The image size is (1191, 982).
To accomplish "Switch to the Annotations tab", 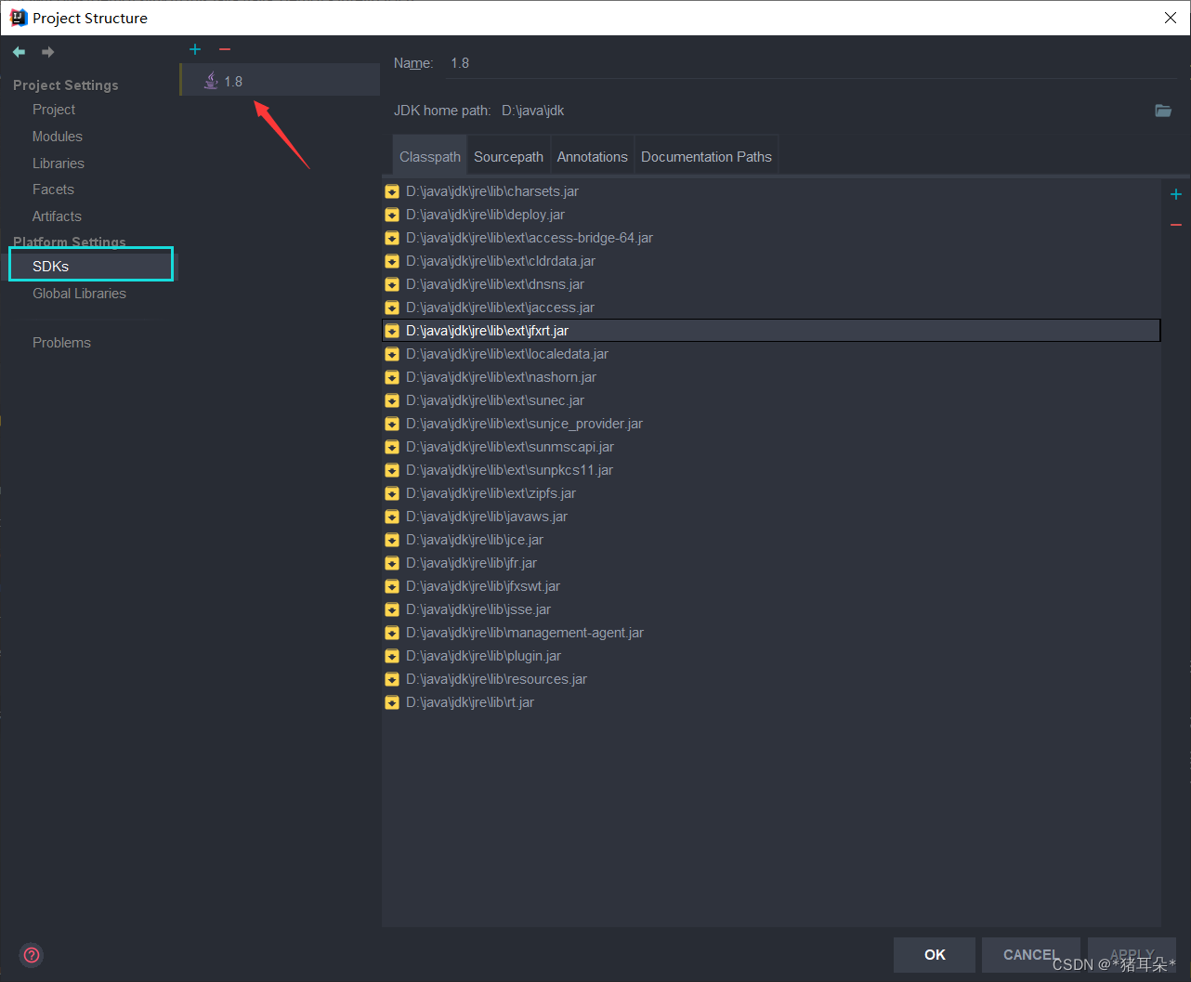I will [x=592, y=156].
